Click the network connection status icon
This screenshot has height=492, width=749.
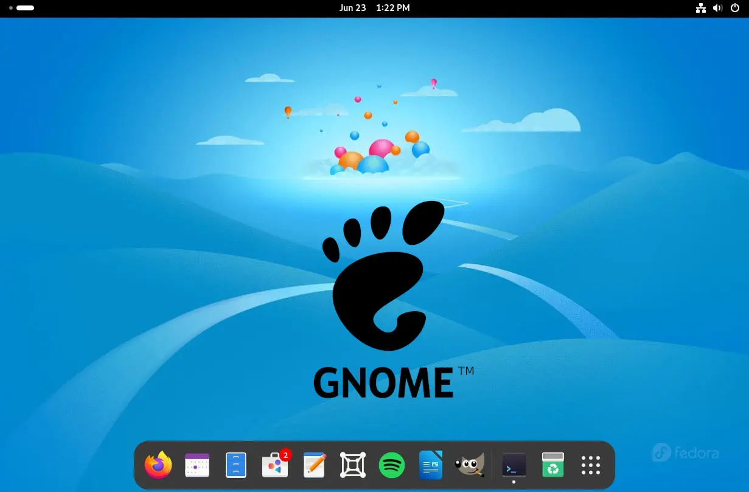tap(701, 8)
